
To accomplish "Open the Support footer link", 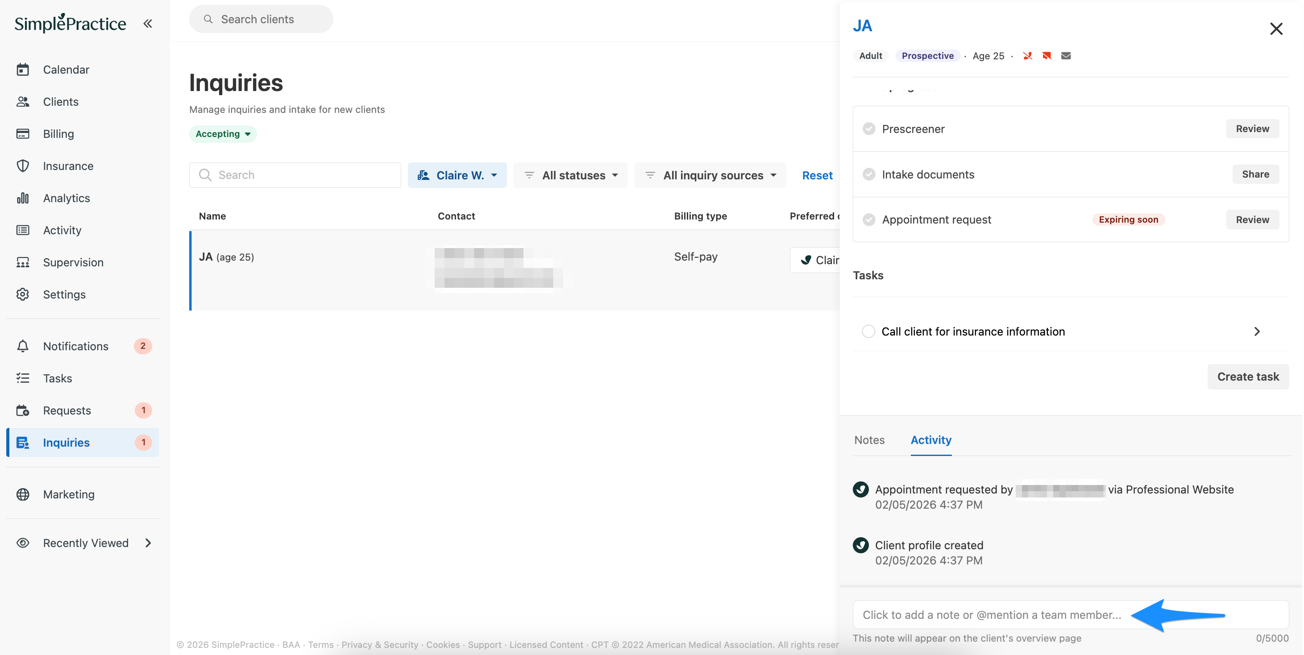I will (x=484, y=644).
